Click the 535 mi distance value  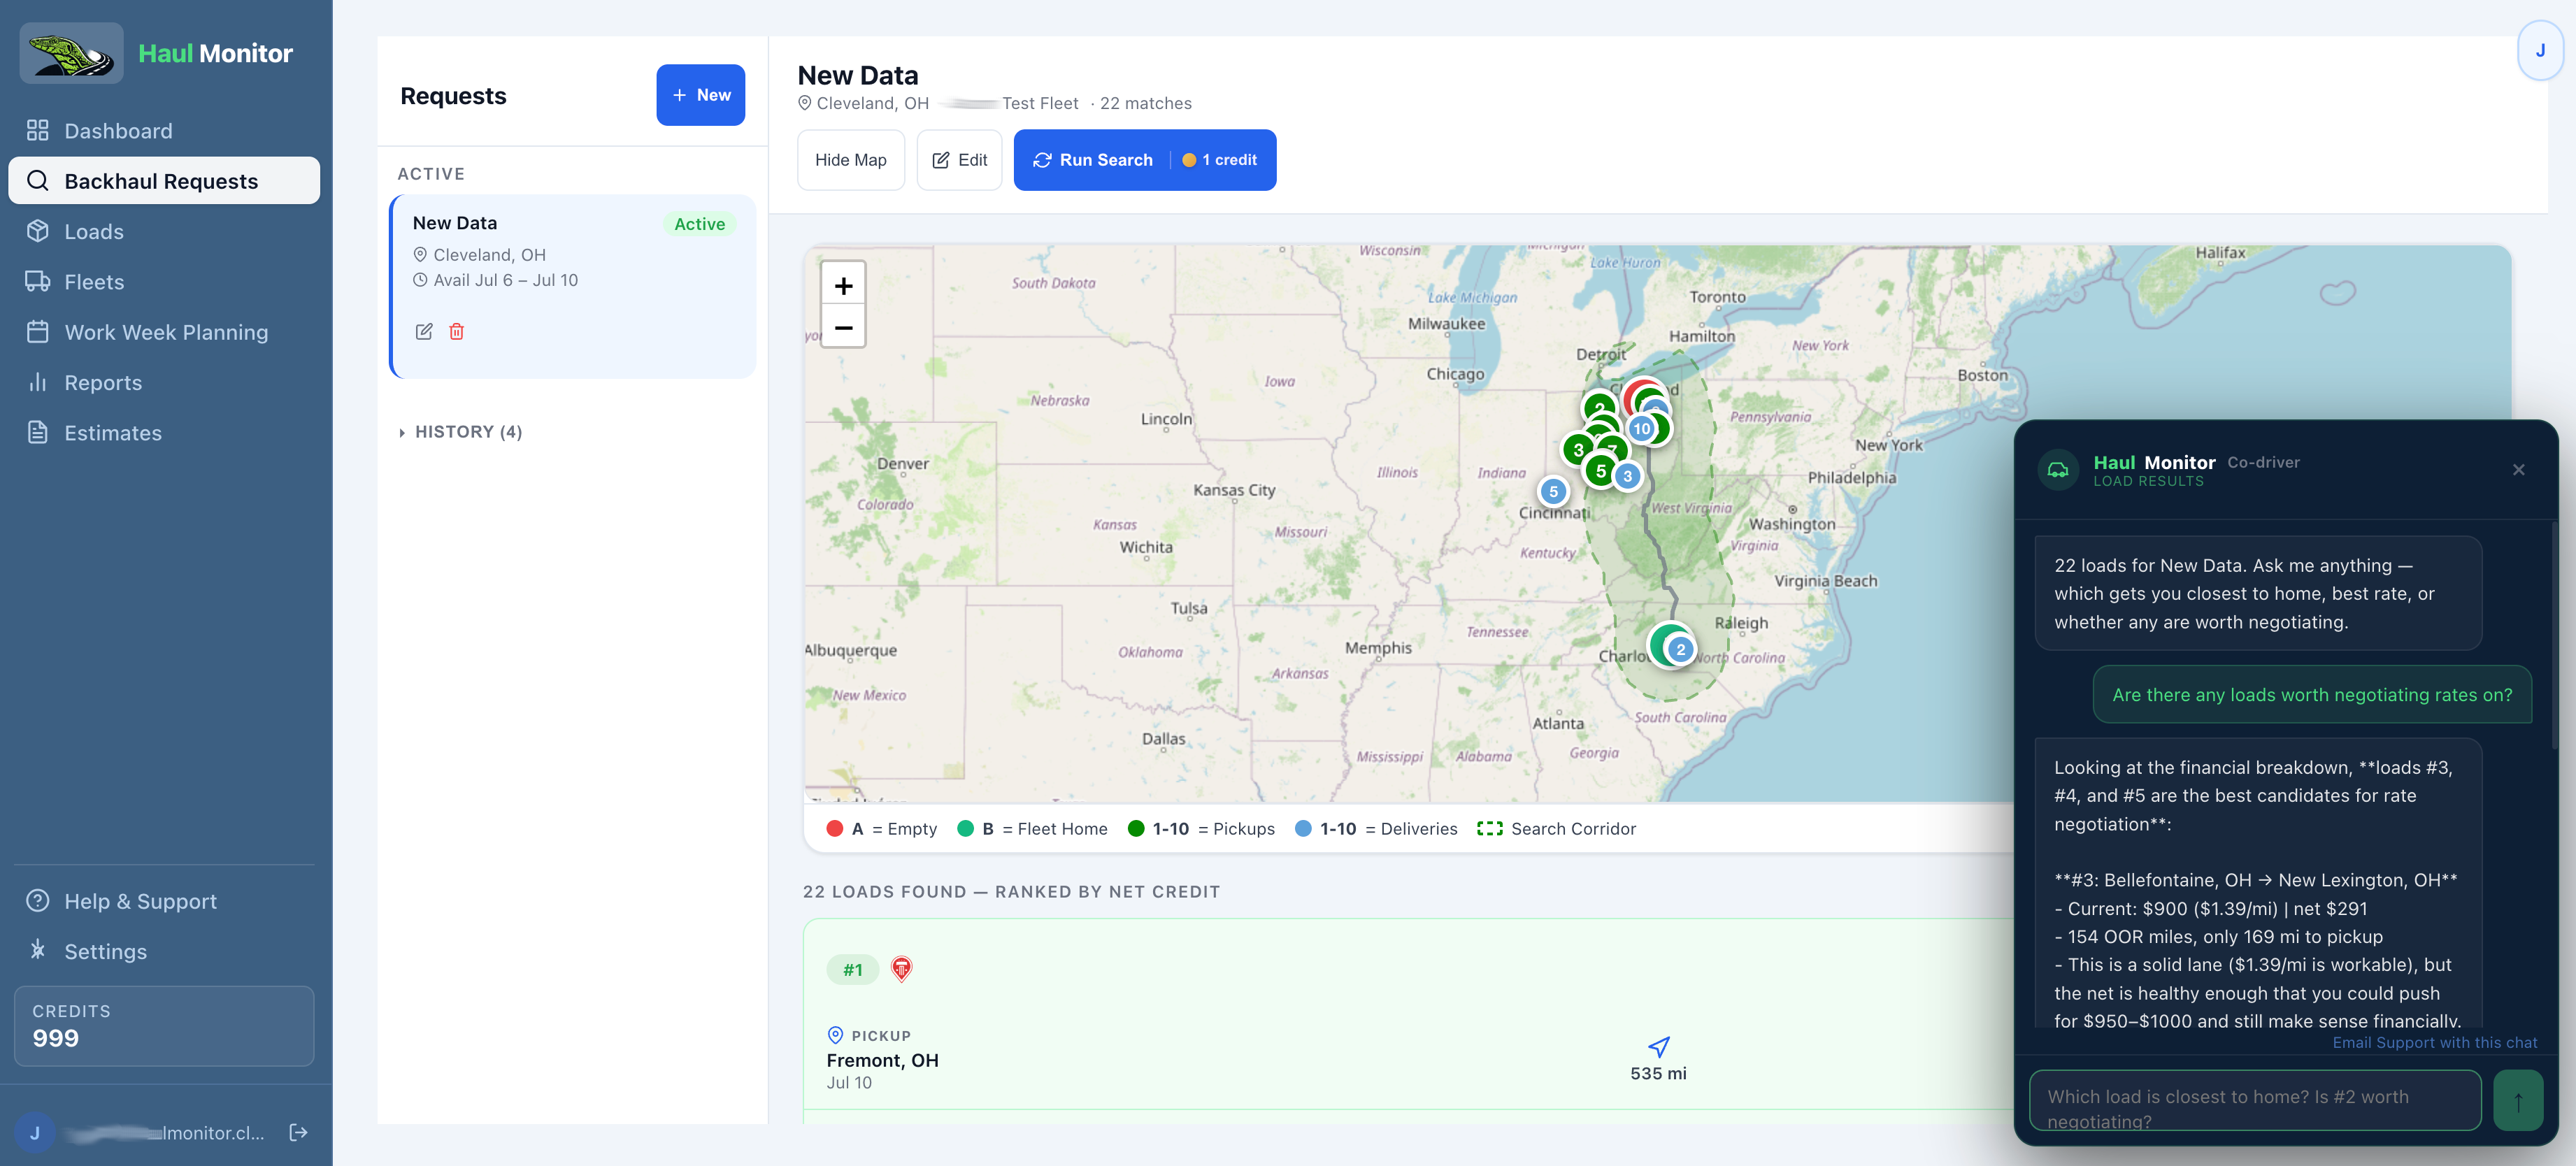pyautogui.click(x=1658, y=1073)
